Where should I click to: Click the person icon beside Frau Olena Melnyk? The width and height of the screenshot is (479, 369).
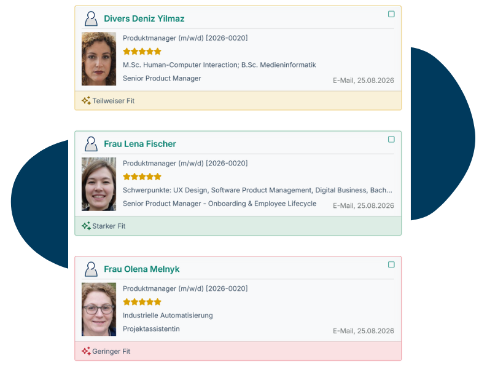[x=91, y=269]
